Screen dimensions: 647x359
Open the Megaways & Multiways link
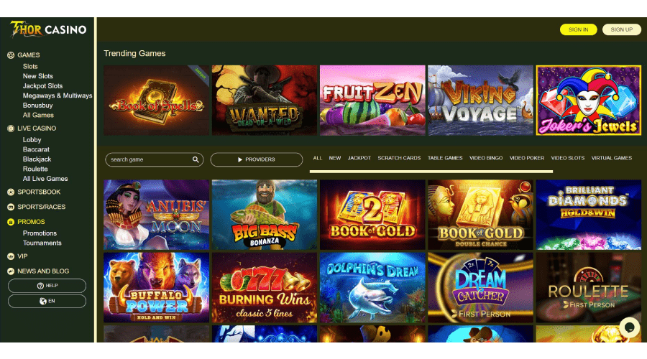(x=58, y=95)
